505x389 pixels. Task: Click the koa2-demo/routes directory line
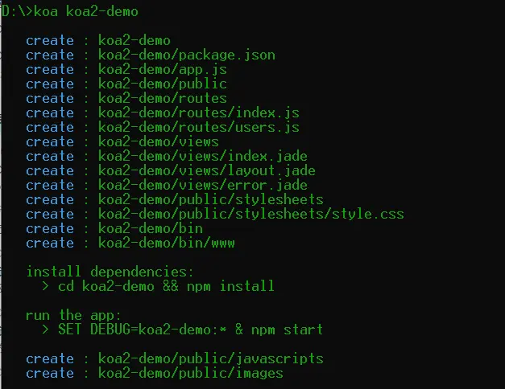[x=163, y=98]
